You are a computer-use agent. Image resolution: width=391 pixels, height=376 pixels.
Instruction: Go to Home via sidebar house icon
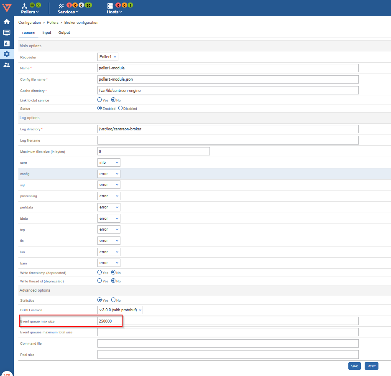tap(7, 22)
